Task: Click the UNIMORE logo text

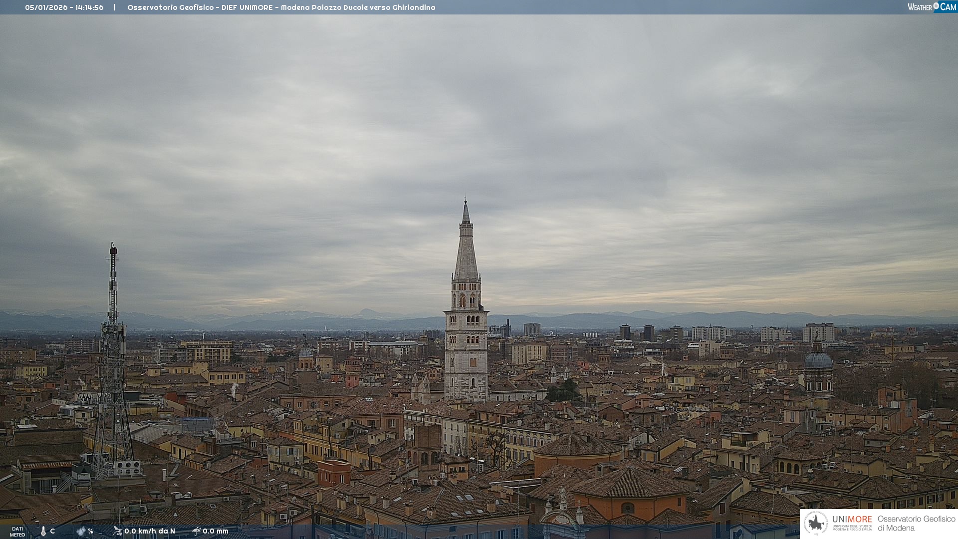Action: 852,520
